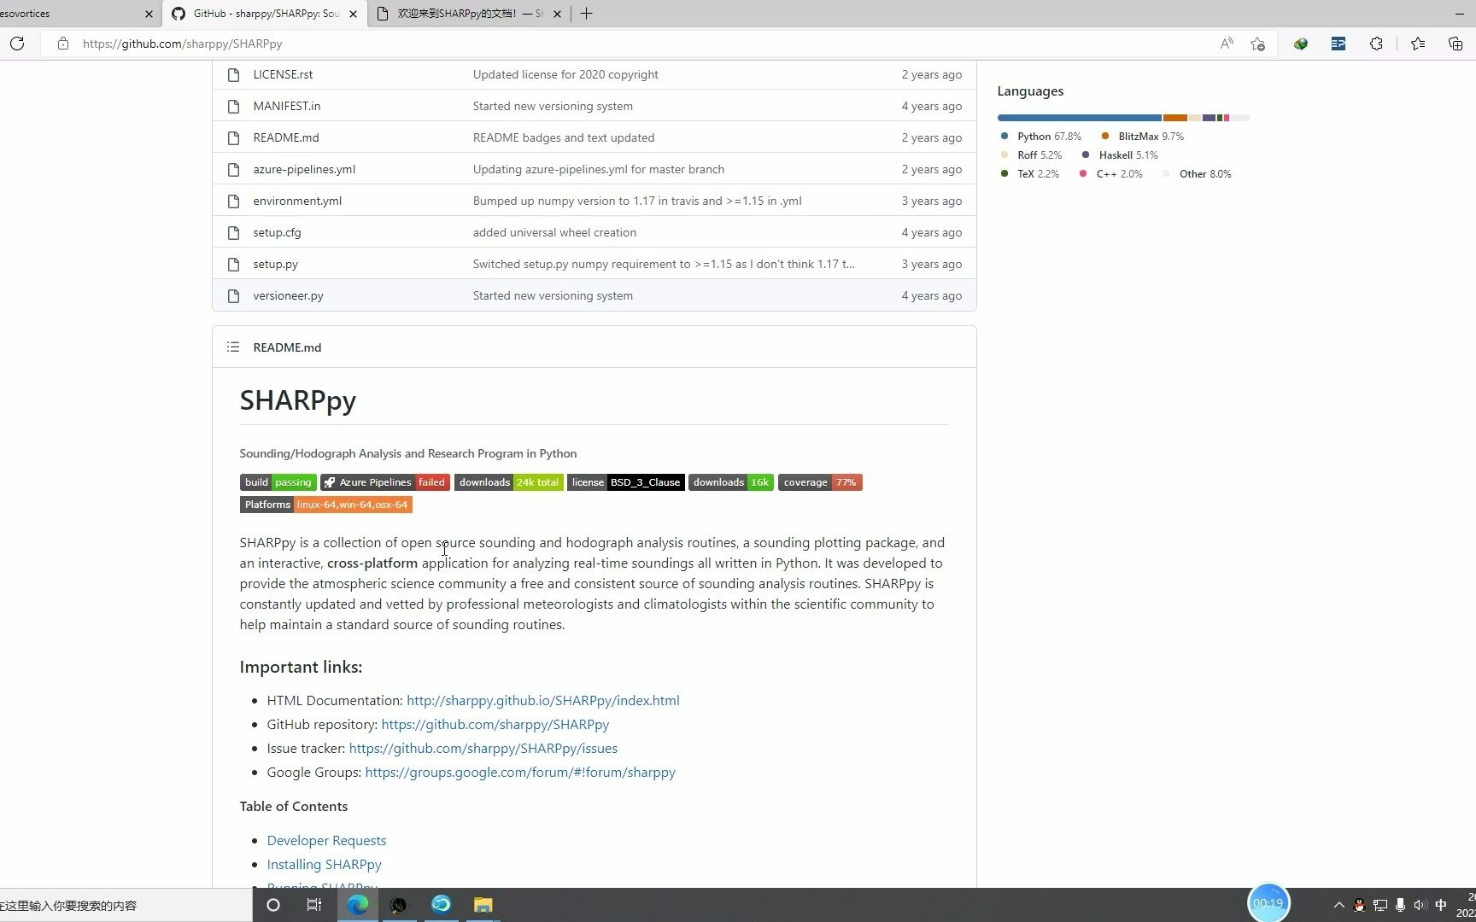Screen dimensions: 1476x922
Task: Click the microphone tray icon
Action: [x=1400, y=905]
